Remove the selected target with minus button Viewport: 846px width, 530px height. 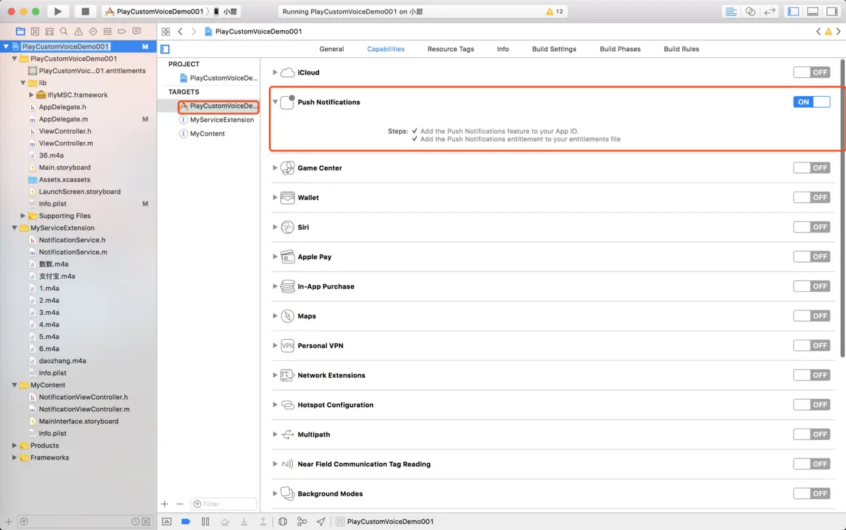(x=179, y=504)
